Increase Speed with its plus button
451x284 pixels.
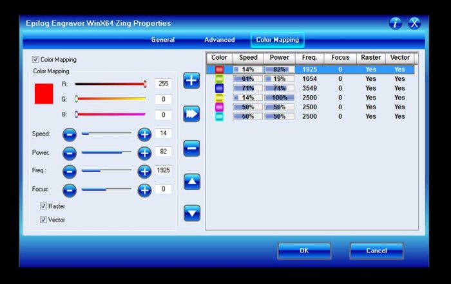[144, 134]
